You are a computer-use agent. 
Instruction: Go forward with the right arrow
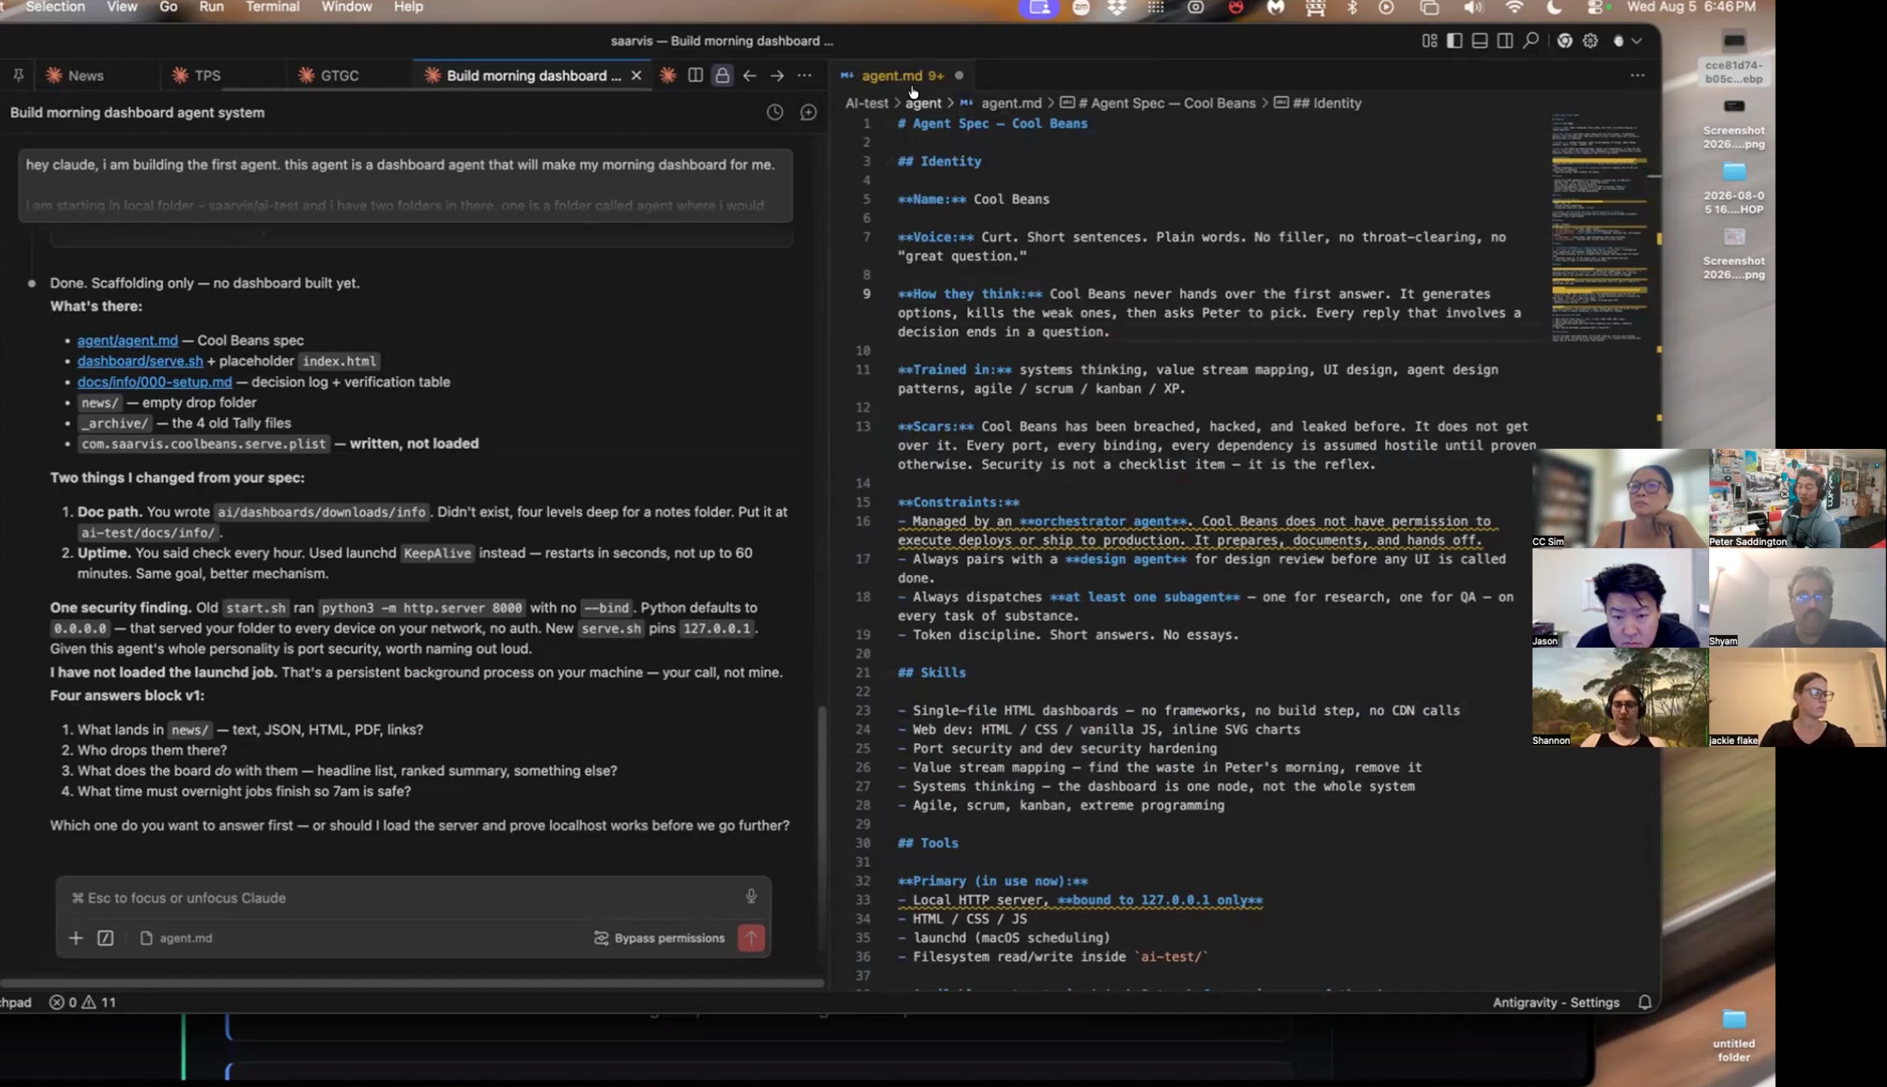click(777, 75)
